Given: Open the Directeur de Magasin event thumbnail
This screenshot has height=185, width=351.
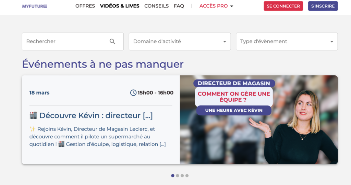Looking at the screenshot, I should [x=259, y=120].
